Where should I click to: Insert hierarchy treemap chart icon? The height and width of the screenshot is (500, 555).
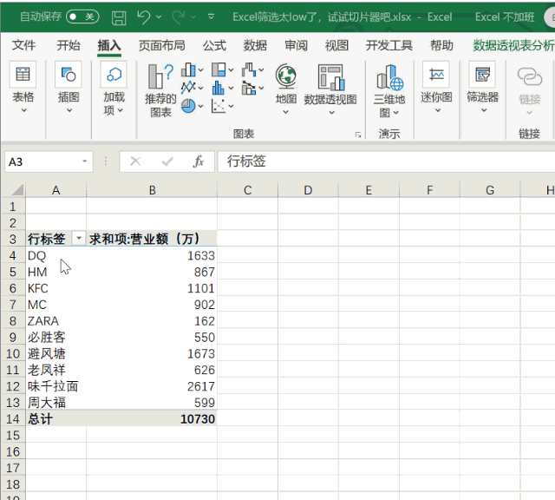pos(219,69)
